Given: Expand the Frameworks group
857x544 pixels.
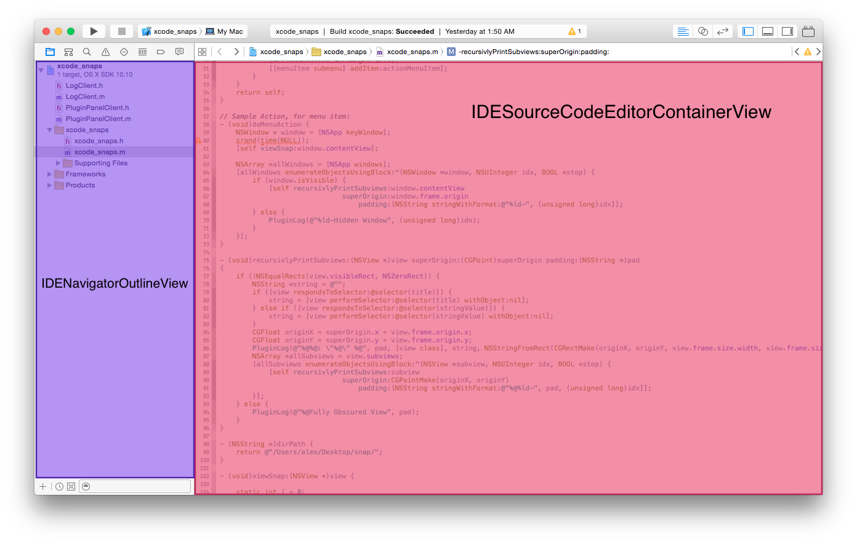Looking at the screenshot, I should pos(49,174).
